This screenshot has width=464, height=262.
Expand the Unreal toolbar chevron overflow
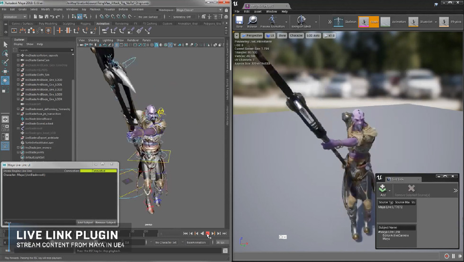[x=330, y=22]
